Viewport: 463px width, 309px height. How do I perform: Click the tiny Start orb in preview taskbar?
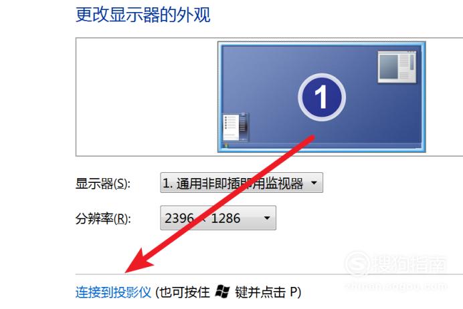[x=226, y=145]
